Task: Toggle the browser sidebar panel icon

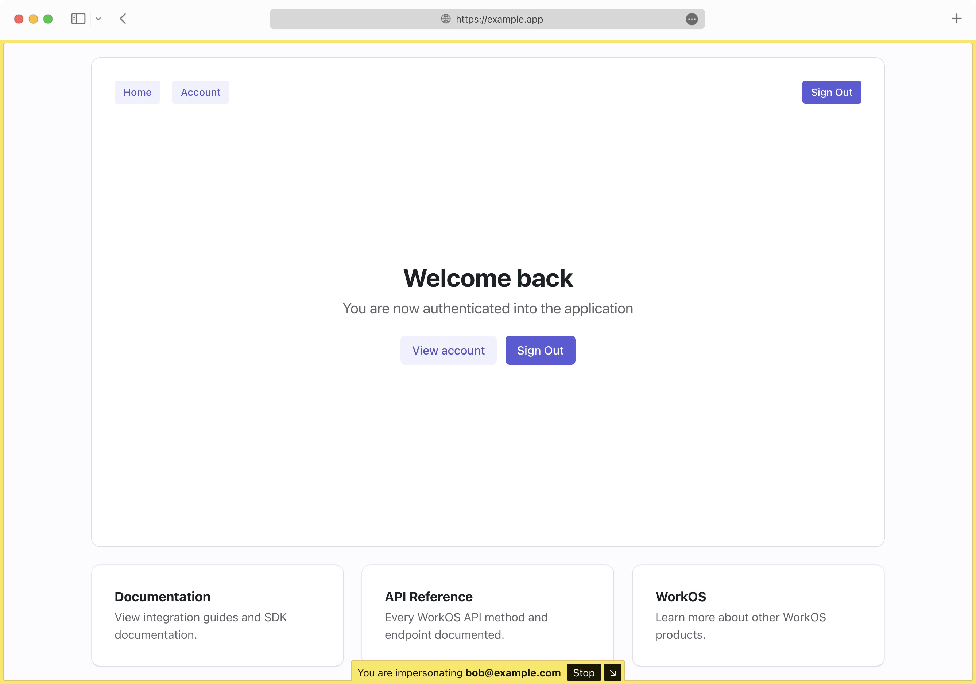Action: (x=78, y=19)
